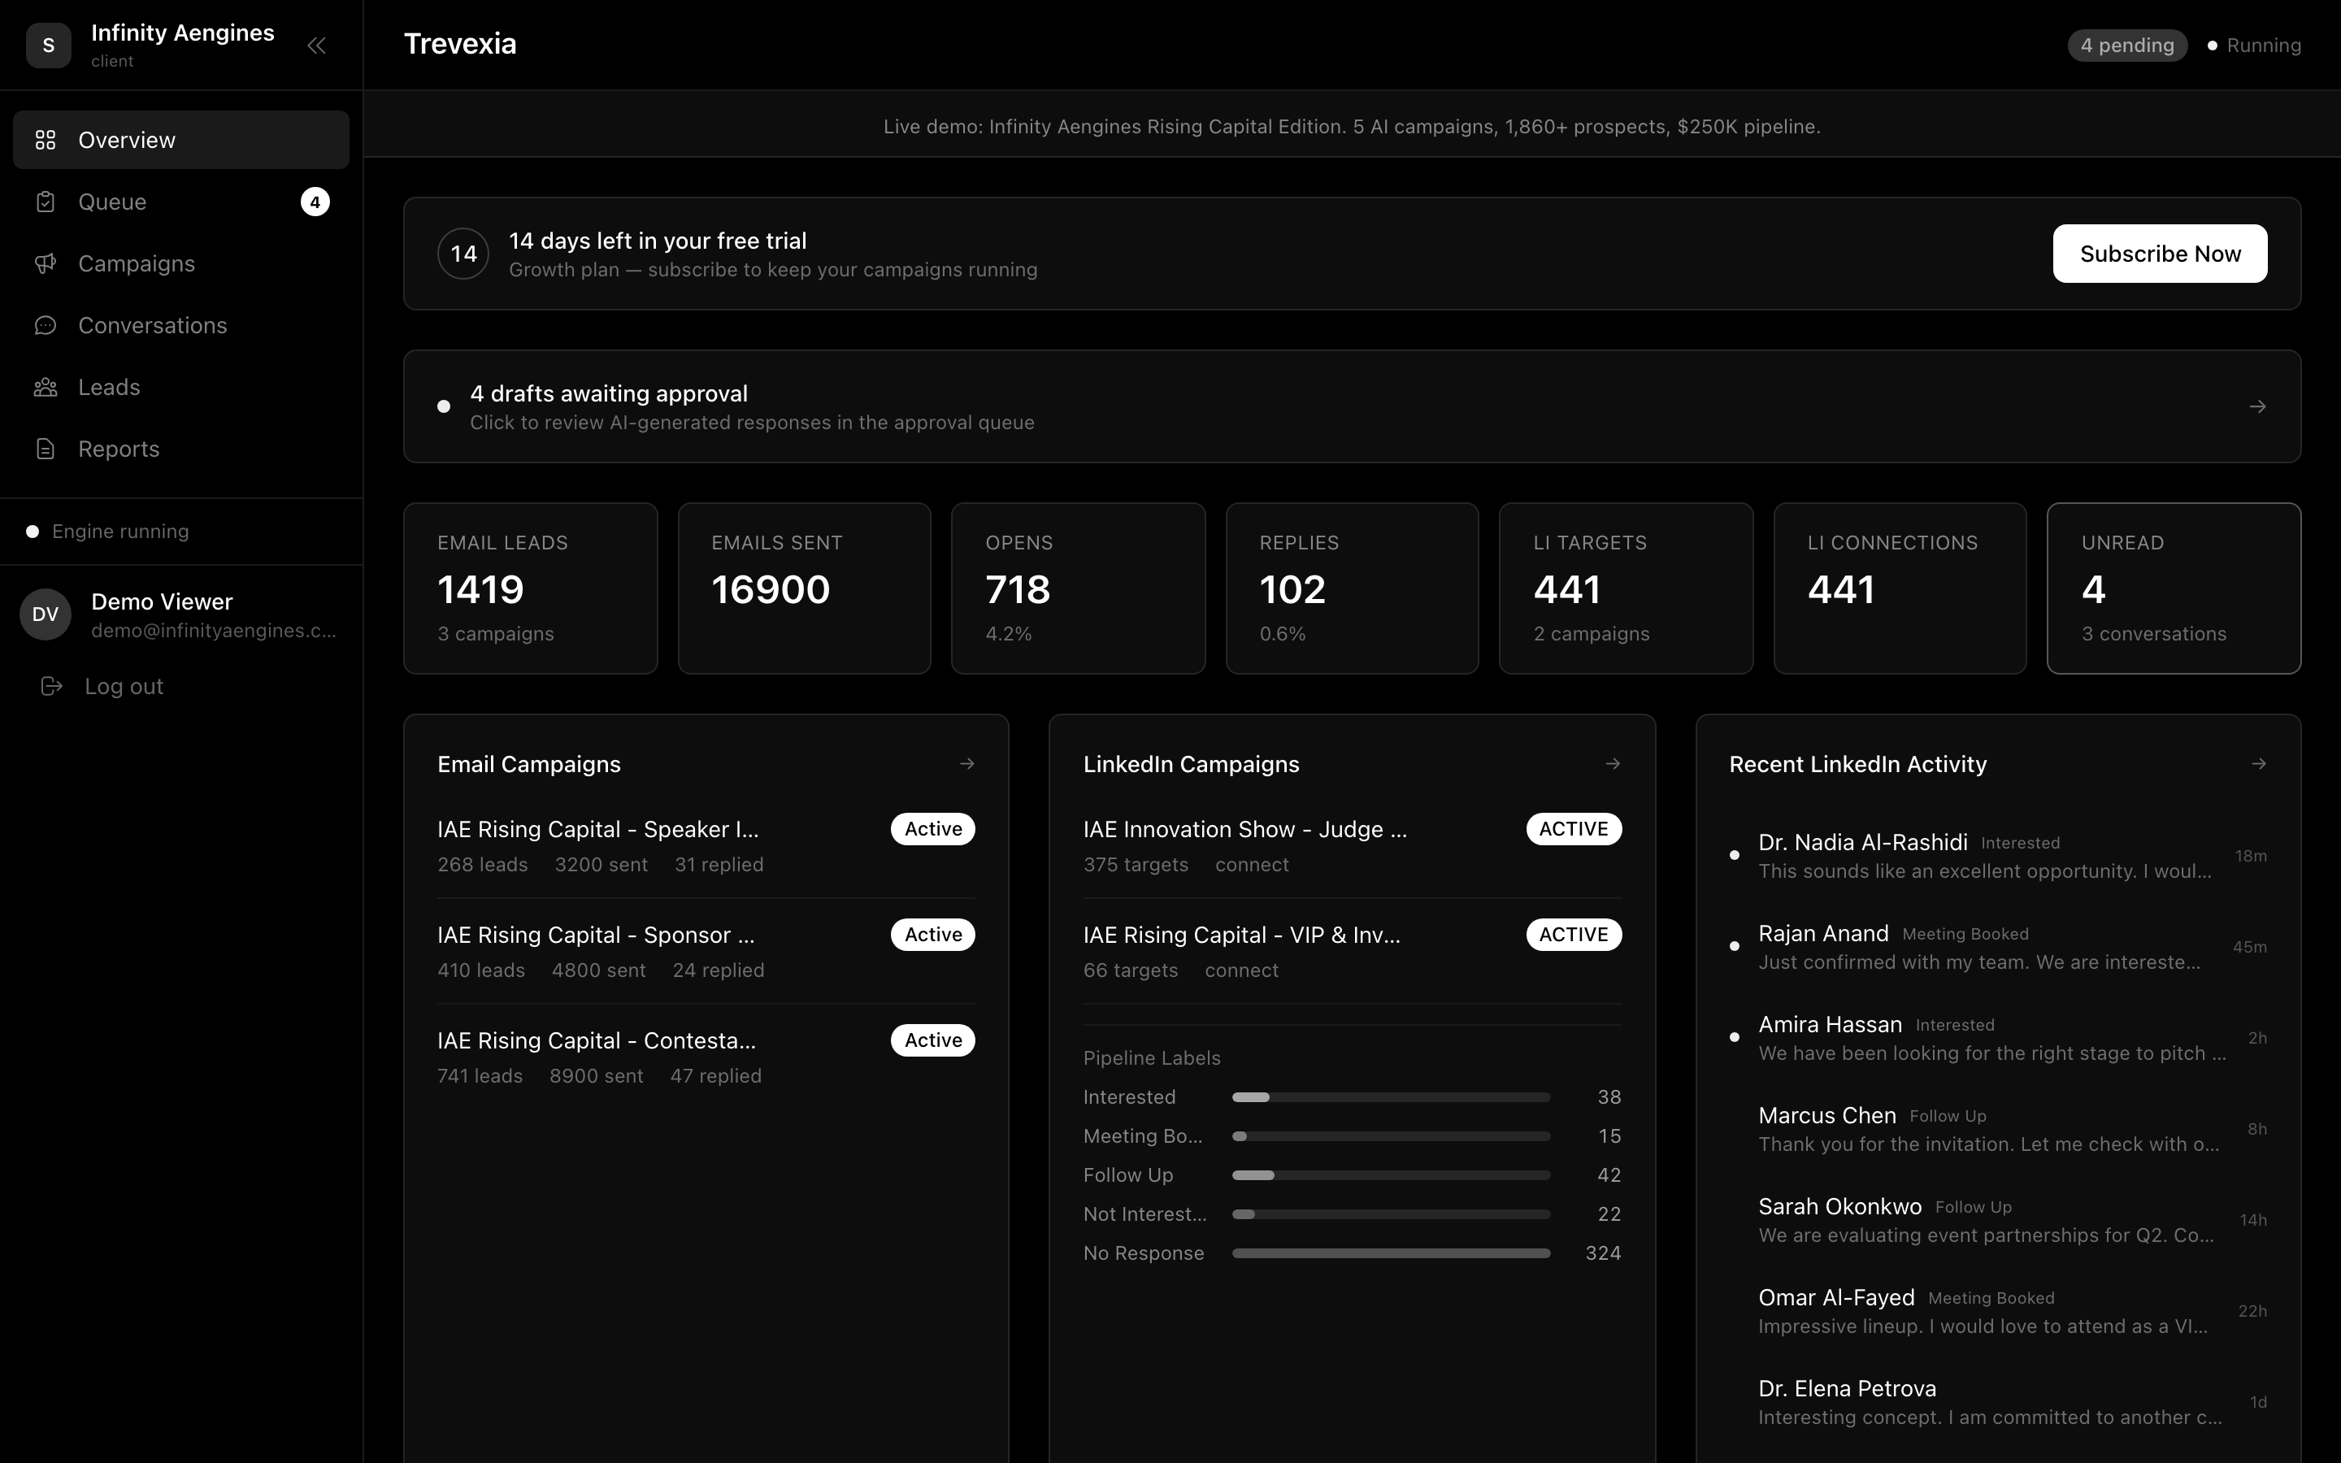Click the 4 pending badge

(x=2126, y=46)
